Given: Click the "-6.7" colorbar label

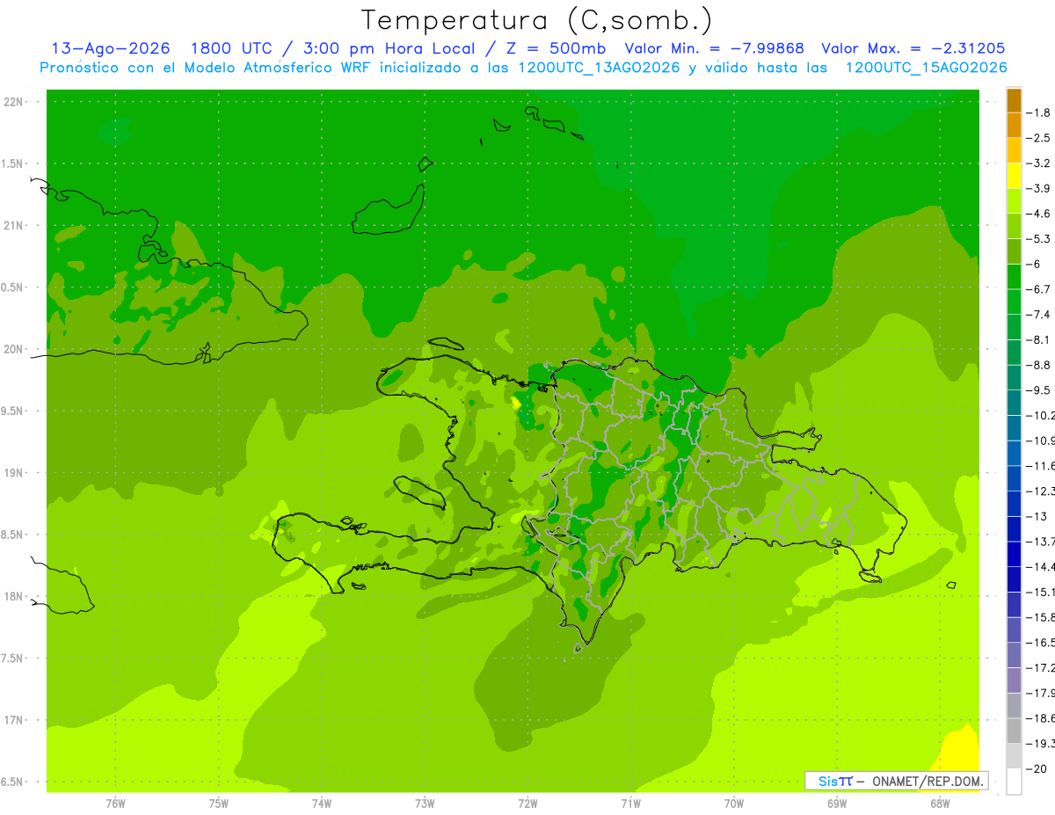Looking at the screenshot, I should click(x=1039, y=289).
